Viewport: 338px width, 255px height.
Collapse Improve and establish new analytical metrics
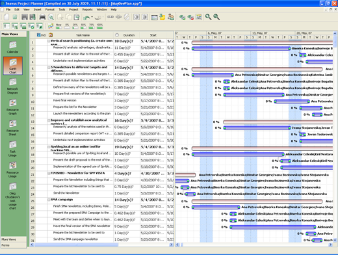click(49, 120)
